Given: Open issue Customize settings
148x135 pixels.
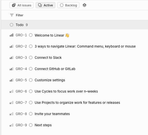Looking at the screenshot, I should coord(50,80).
